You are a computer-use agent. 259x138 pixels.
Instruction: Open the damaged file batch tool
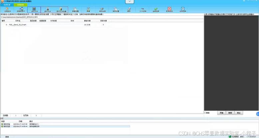61,10
